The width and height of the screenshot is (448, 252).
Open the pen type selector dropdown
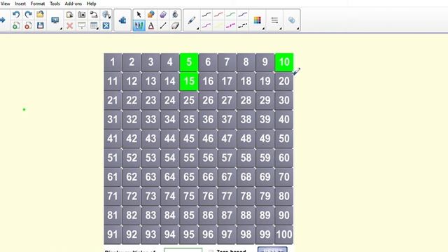click(x=192, y=20)
